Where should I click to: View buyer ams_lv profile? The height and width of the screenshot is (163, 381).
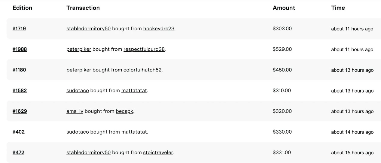[75, 111]
